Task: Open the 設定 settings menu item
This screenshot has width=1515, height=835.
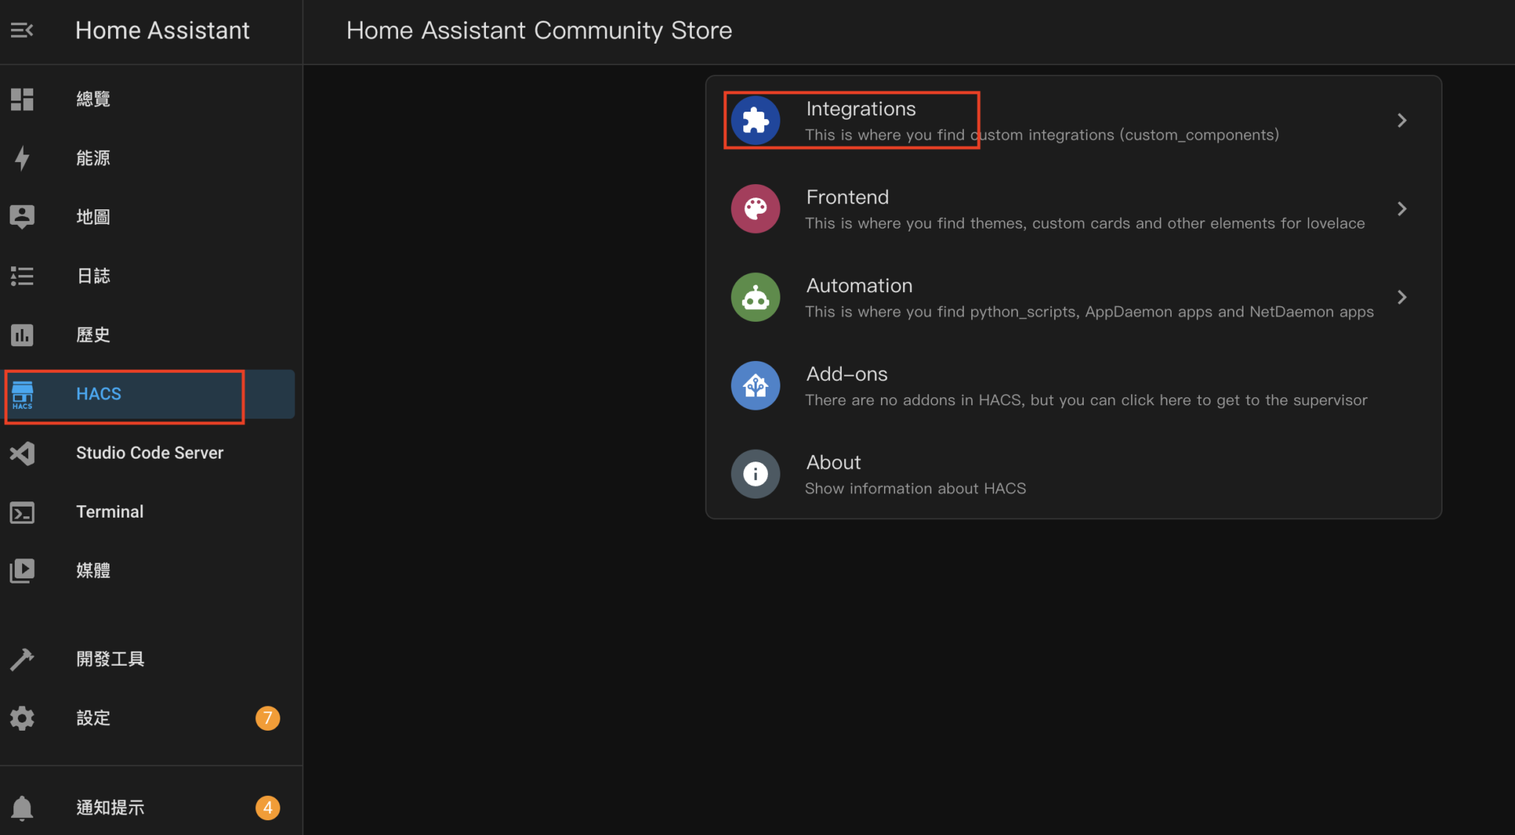Action: (x=93, y=717)
